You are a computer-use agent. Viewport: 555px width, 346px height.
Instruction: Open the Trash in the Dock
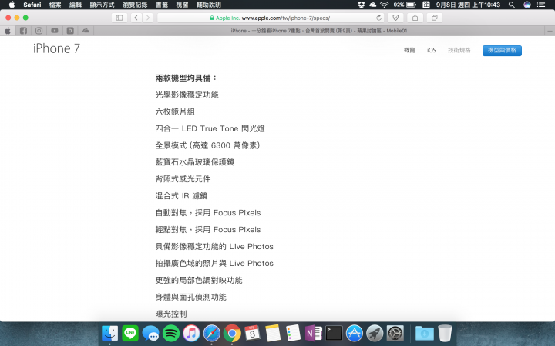click(445, 333)
